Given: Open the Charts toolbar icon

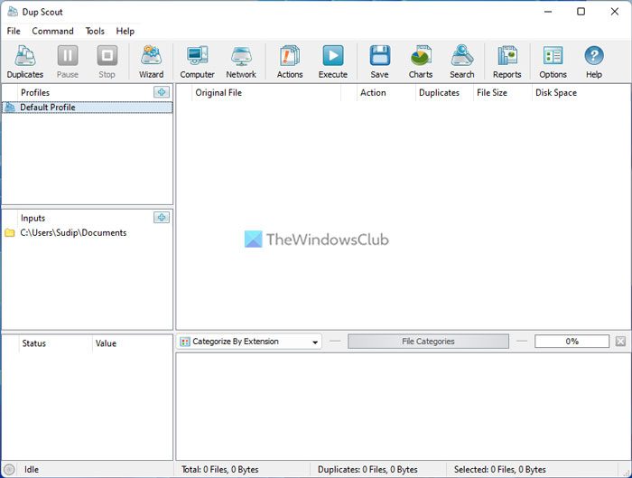Looking at the screenshot, I should tap(421, 61).
